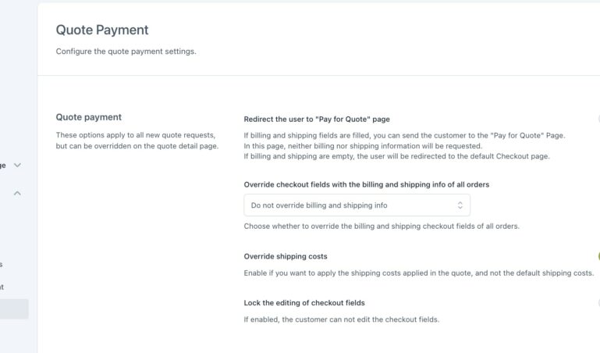Image resolution: width=600 pixels, height=353 pixels.
Task: Toggle the Redirect to "Pay for Quote" page switch
Action: pyautogui.click(x=598, y=119)
